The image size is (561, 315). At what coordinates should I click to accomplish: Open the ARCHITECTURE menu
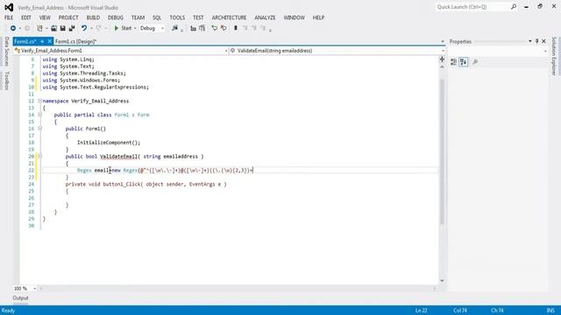point(229,17)
